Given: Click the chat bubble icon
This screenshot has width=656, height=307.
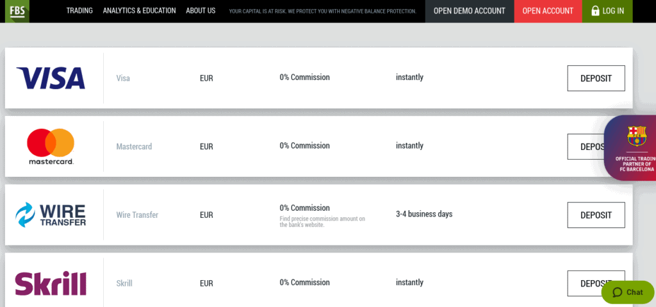Looking at the screenshot, I should 617,292.
